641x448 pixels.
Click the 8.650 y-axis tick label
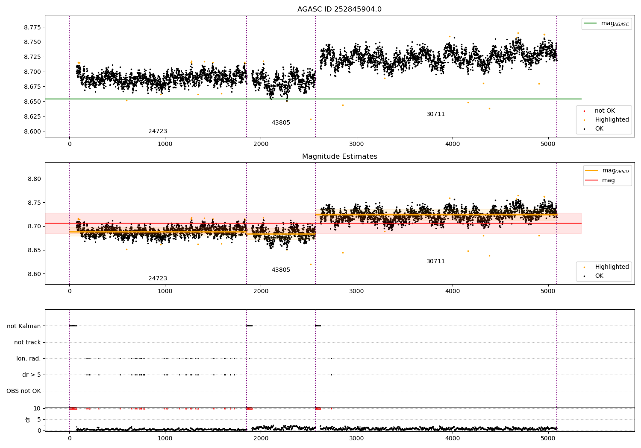pyautogui.click(x=32, y=102)
